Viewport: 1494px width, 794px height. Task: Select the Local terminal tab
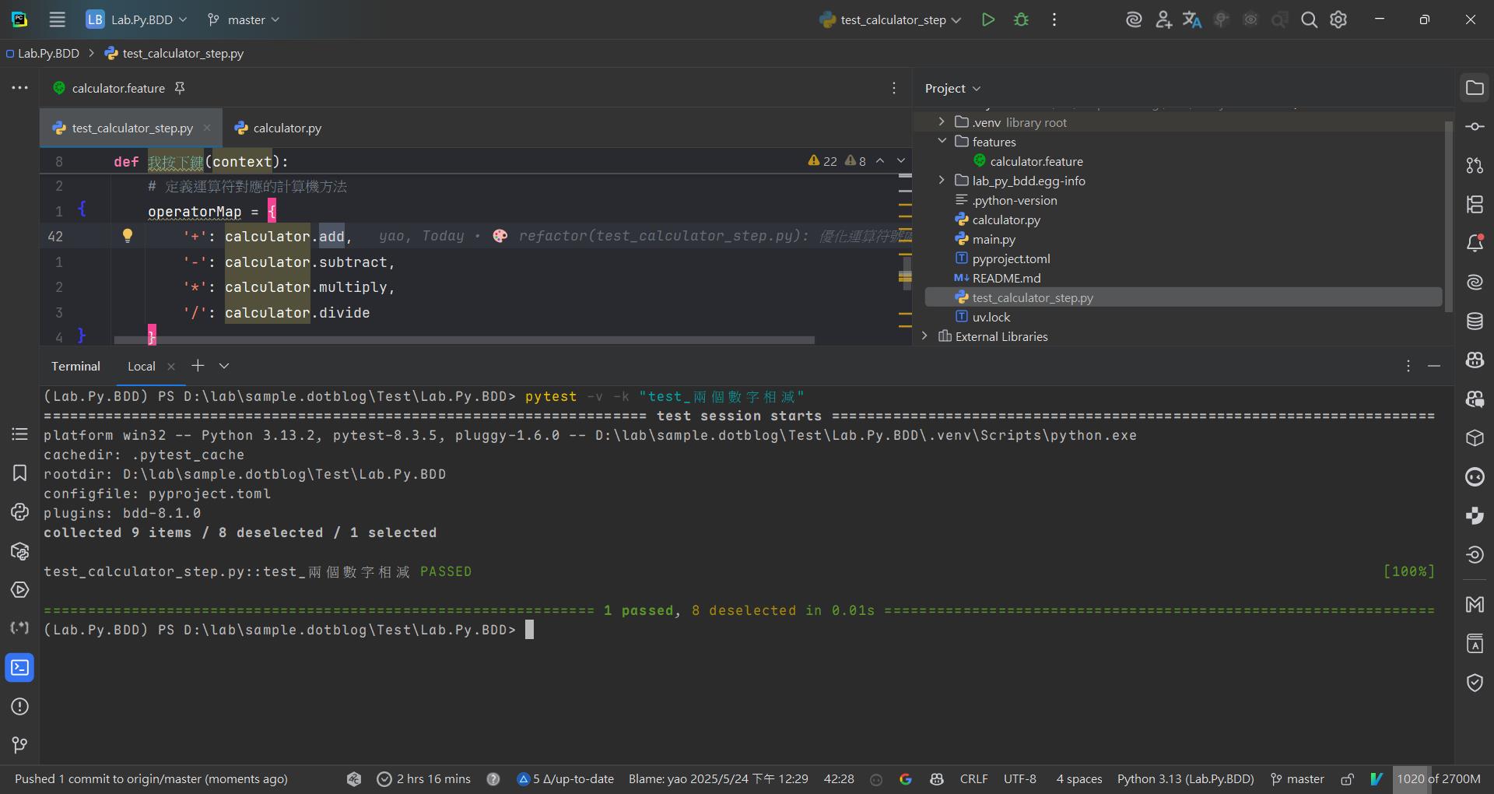141,366
